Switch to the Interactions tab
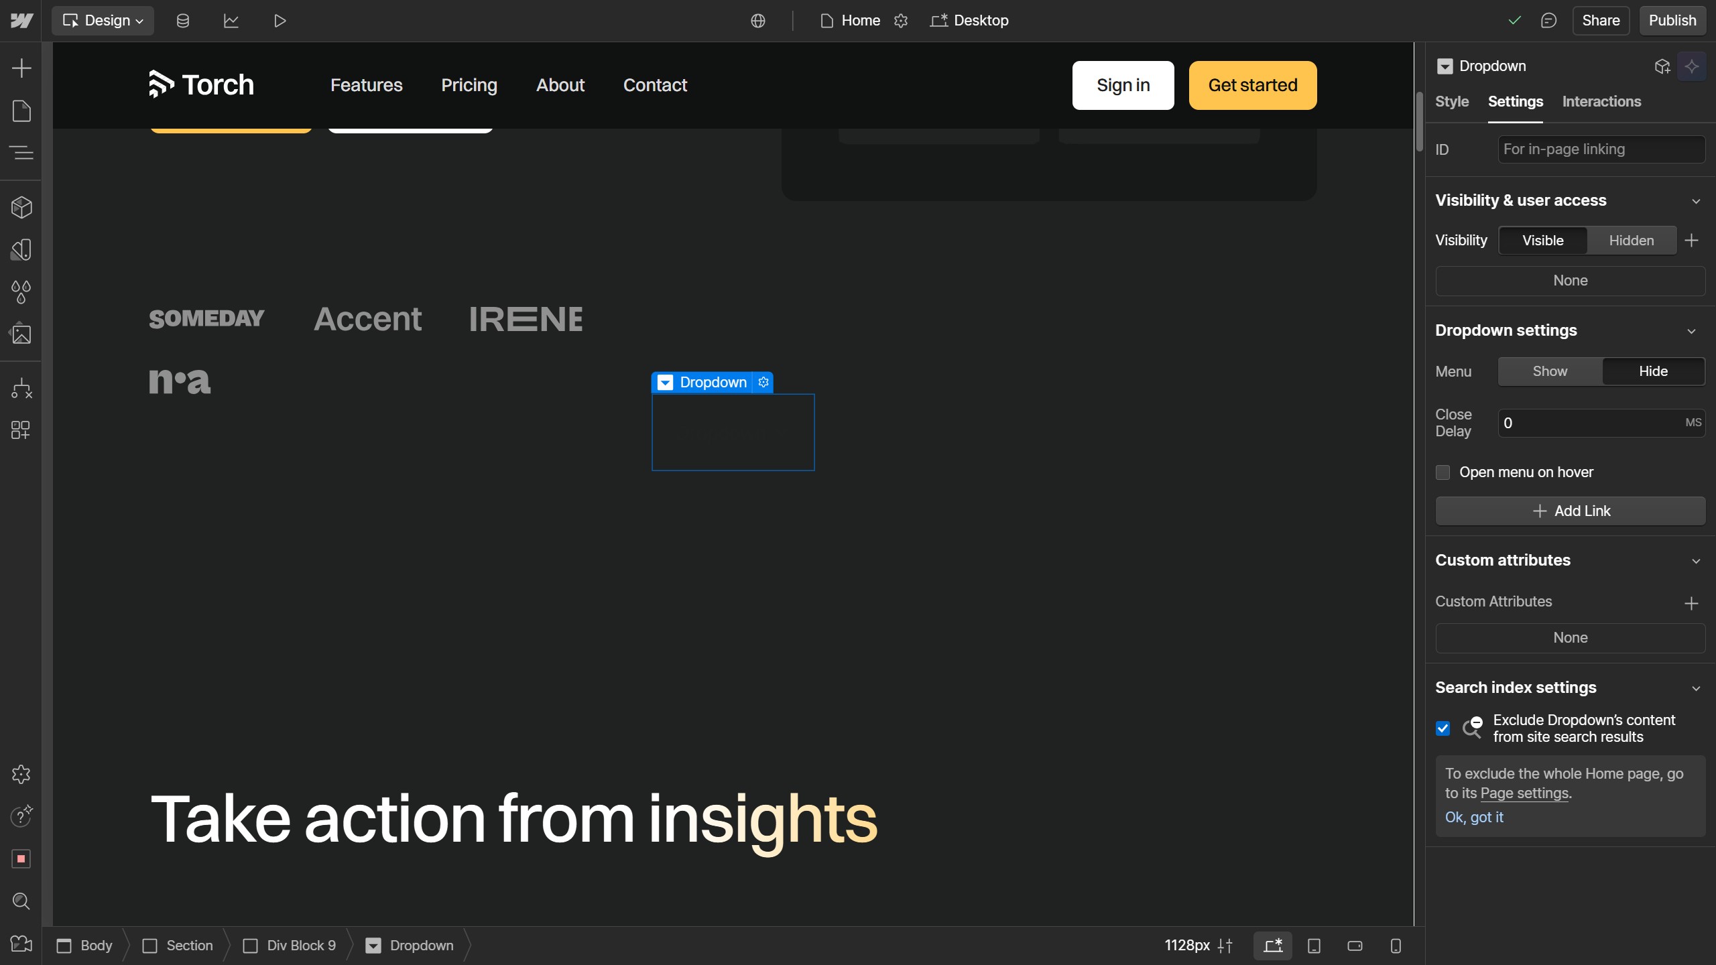The image size is (1716, 965). point(1601,102)
